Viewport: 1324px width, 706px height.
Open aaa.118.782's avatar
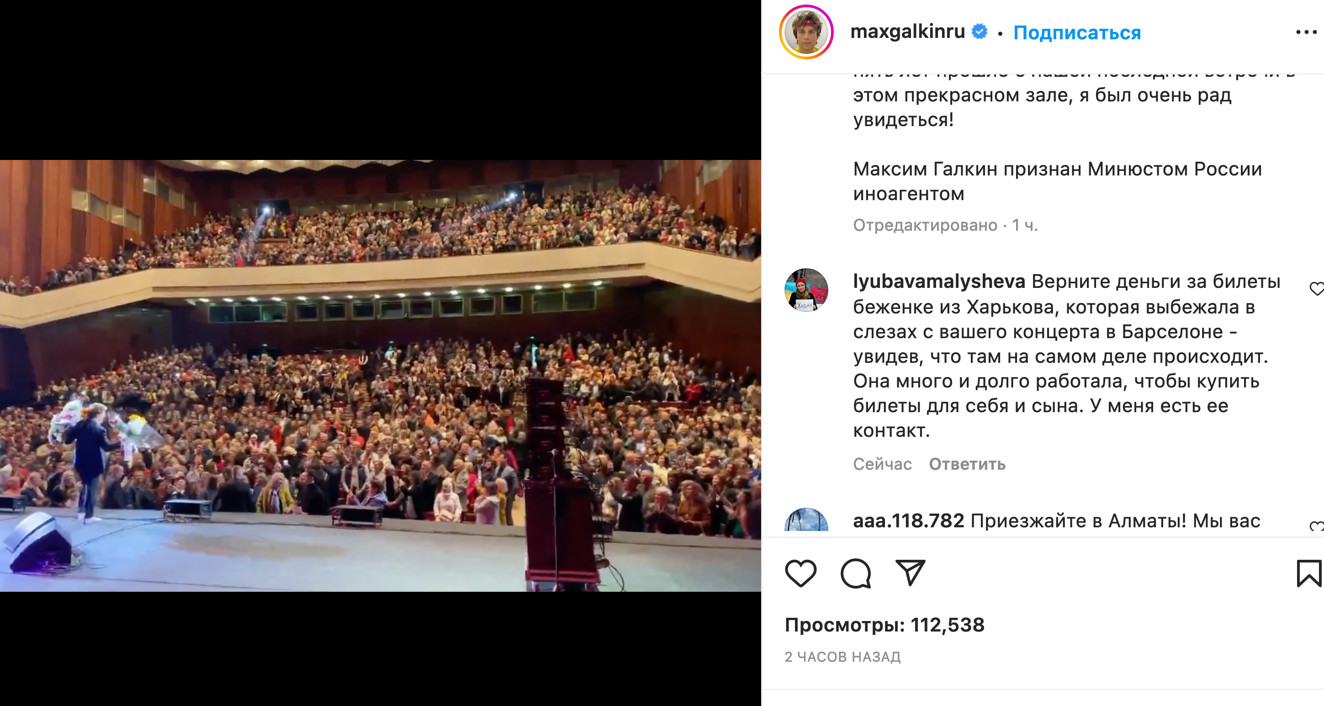pyautogui.click(x=806, y=520)
